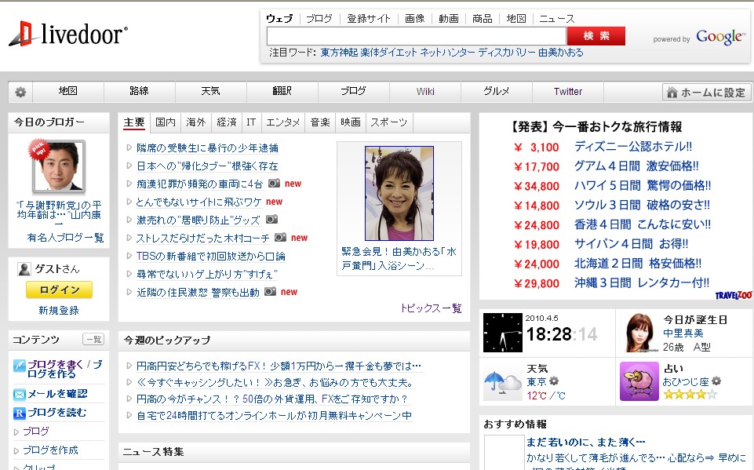The width and height of the screenshot is (754, 470).
Task: Open グルメ in navigation bar
Action: (496, 91)
